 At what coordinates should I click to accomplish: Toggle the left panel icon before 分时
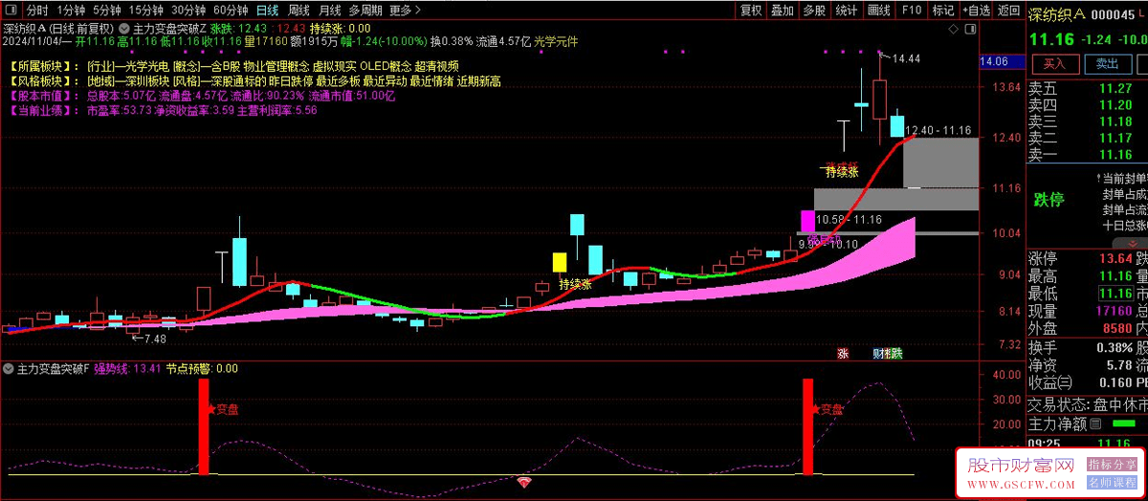(x=11, y=11)
